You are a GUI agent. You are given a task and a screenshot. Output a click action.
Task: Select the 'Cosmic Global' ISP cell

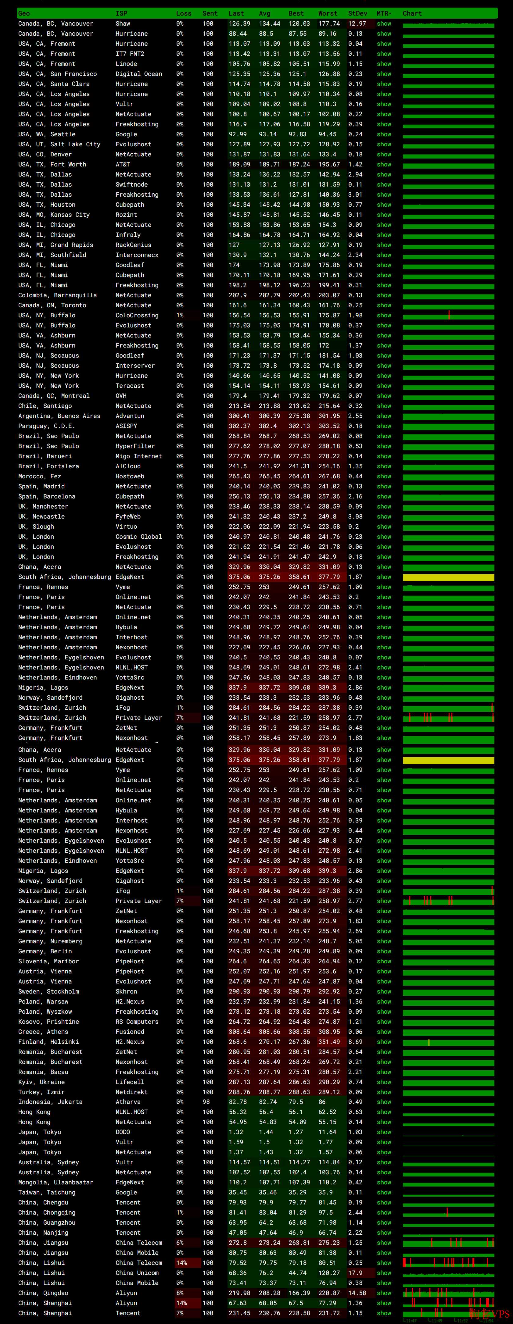tap(139, 537)
